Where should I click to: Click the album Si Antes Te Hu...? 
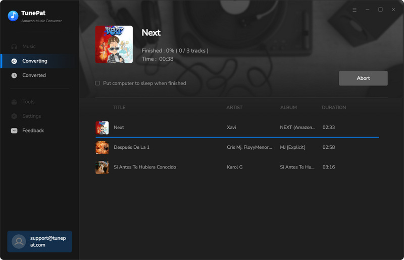pos(297,167)
